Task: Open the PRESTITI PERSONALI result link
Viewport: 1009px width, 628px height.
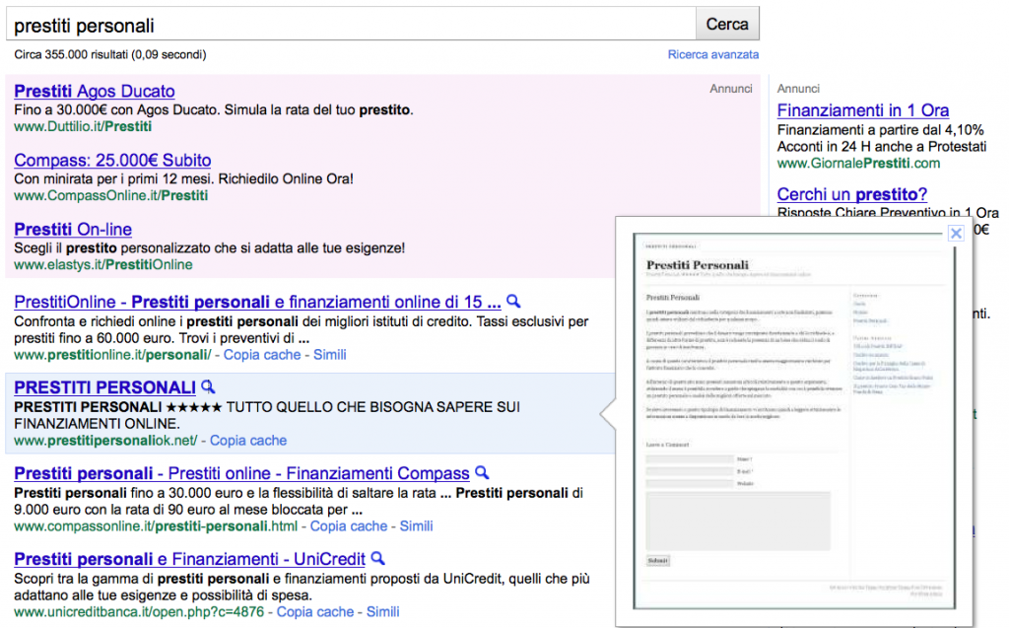Action: tap(102, 386)
